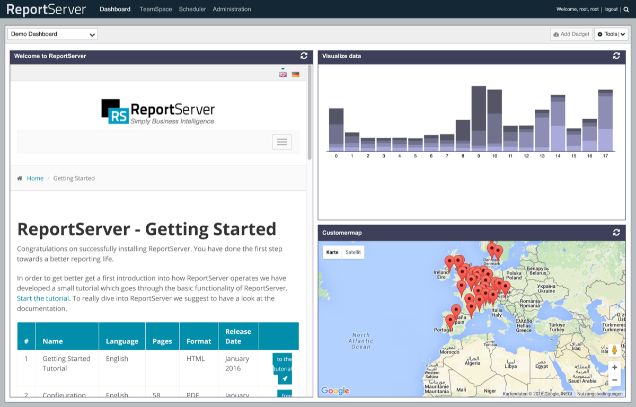Open the Administration module

(x=232, y=9)
